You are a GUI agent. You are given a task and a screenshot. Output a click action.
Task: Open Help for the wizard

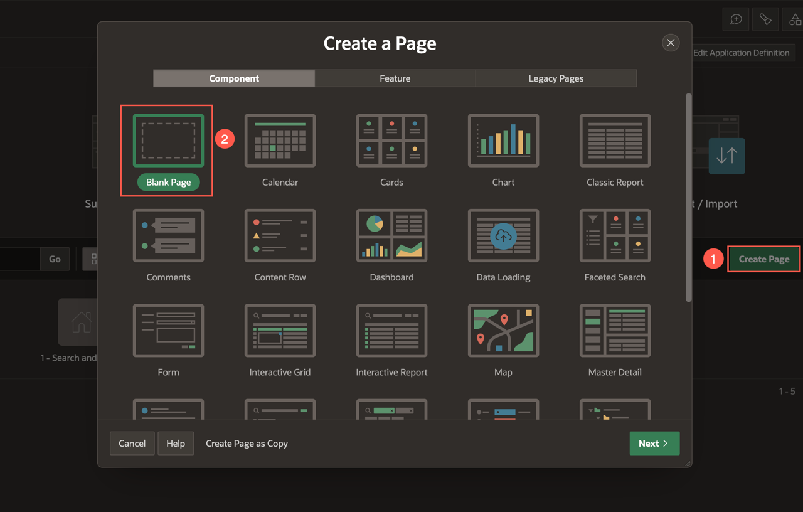click(176, 444)
